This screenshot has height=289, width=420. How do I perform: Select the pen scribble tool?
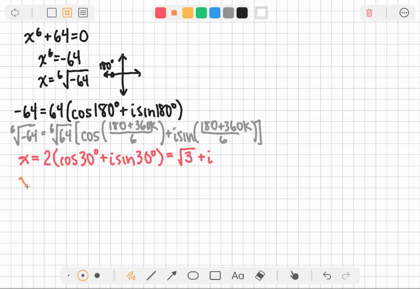[130, 275]
